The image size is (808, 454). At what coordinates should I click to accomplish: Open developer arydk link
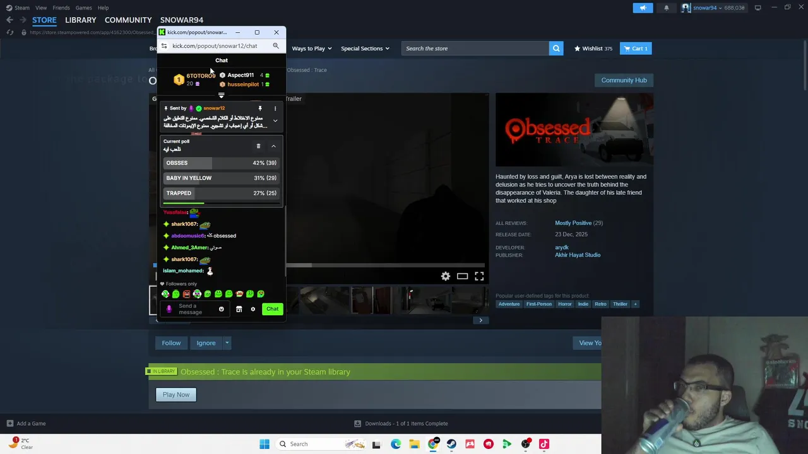(x=562, y=248)
